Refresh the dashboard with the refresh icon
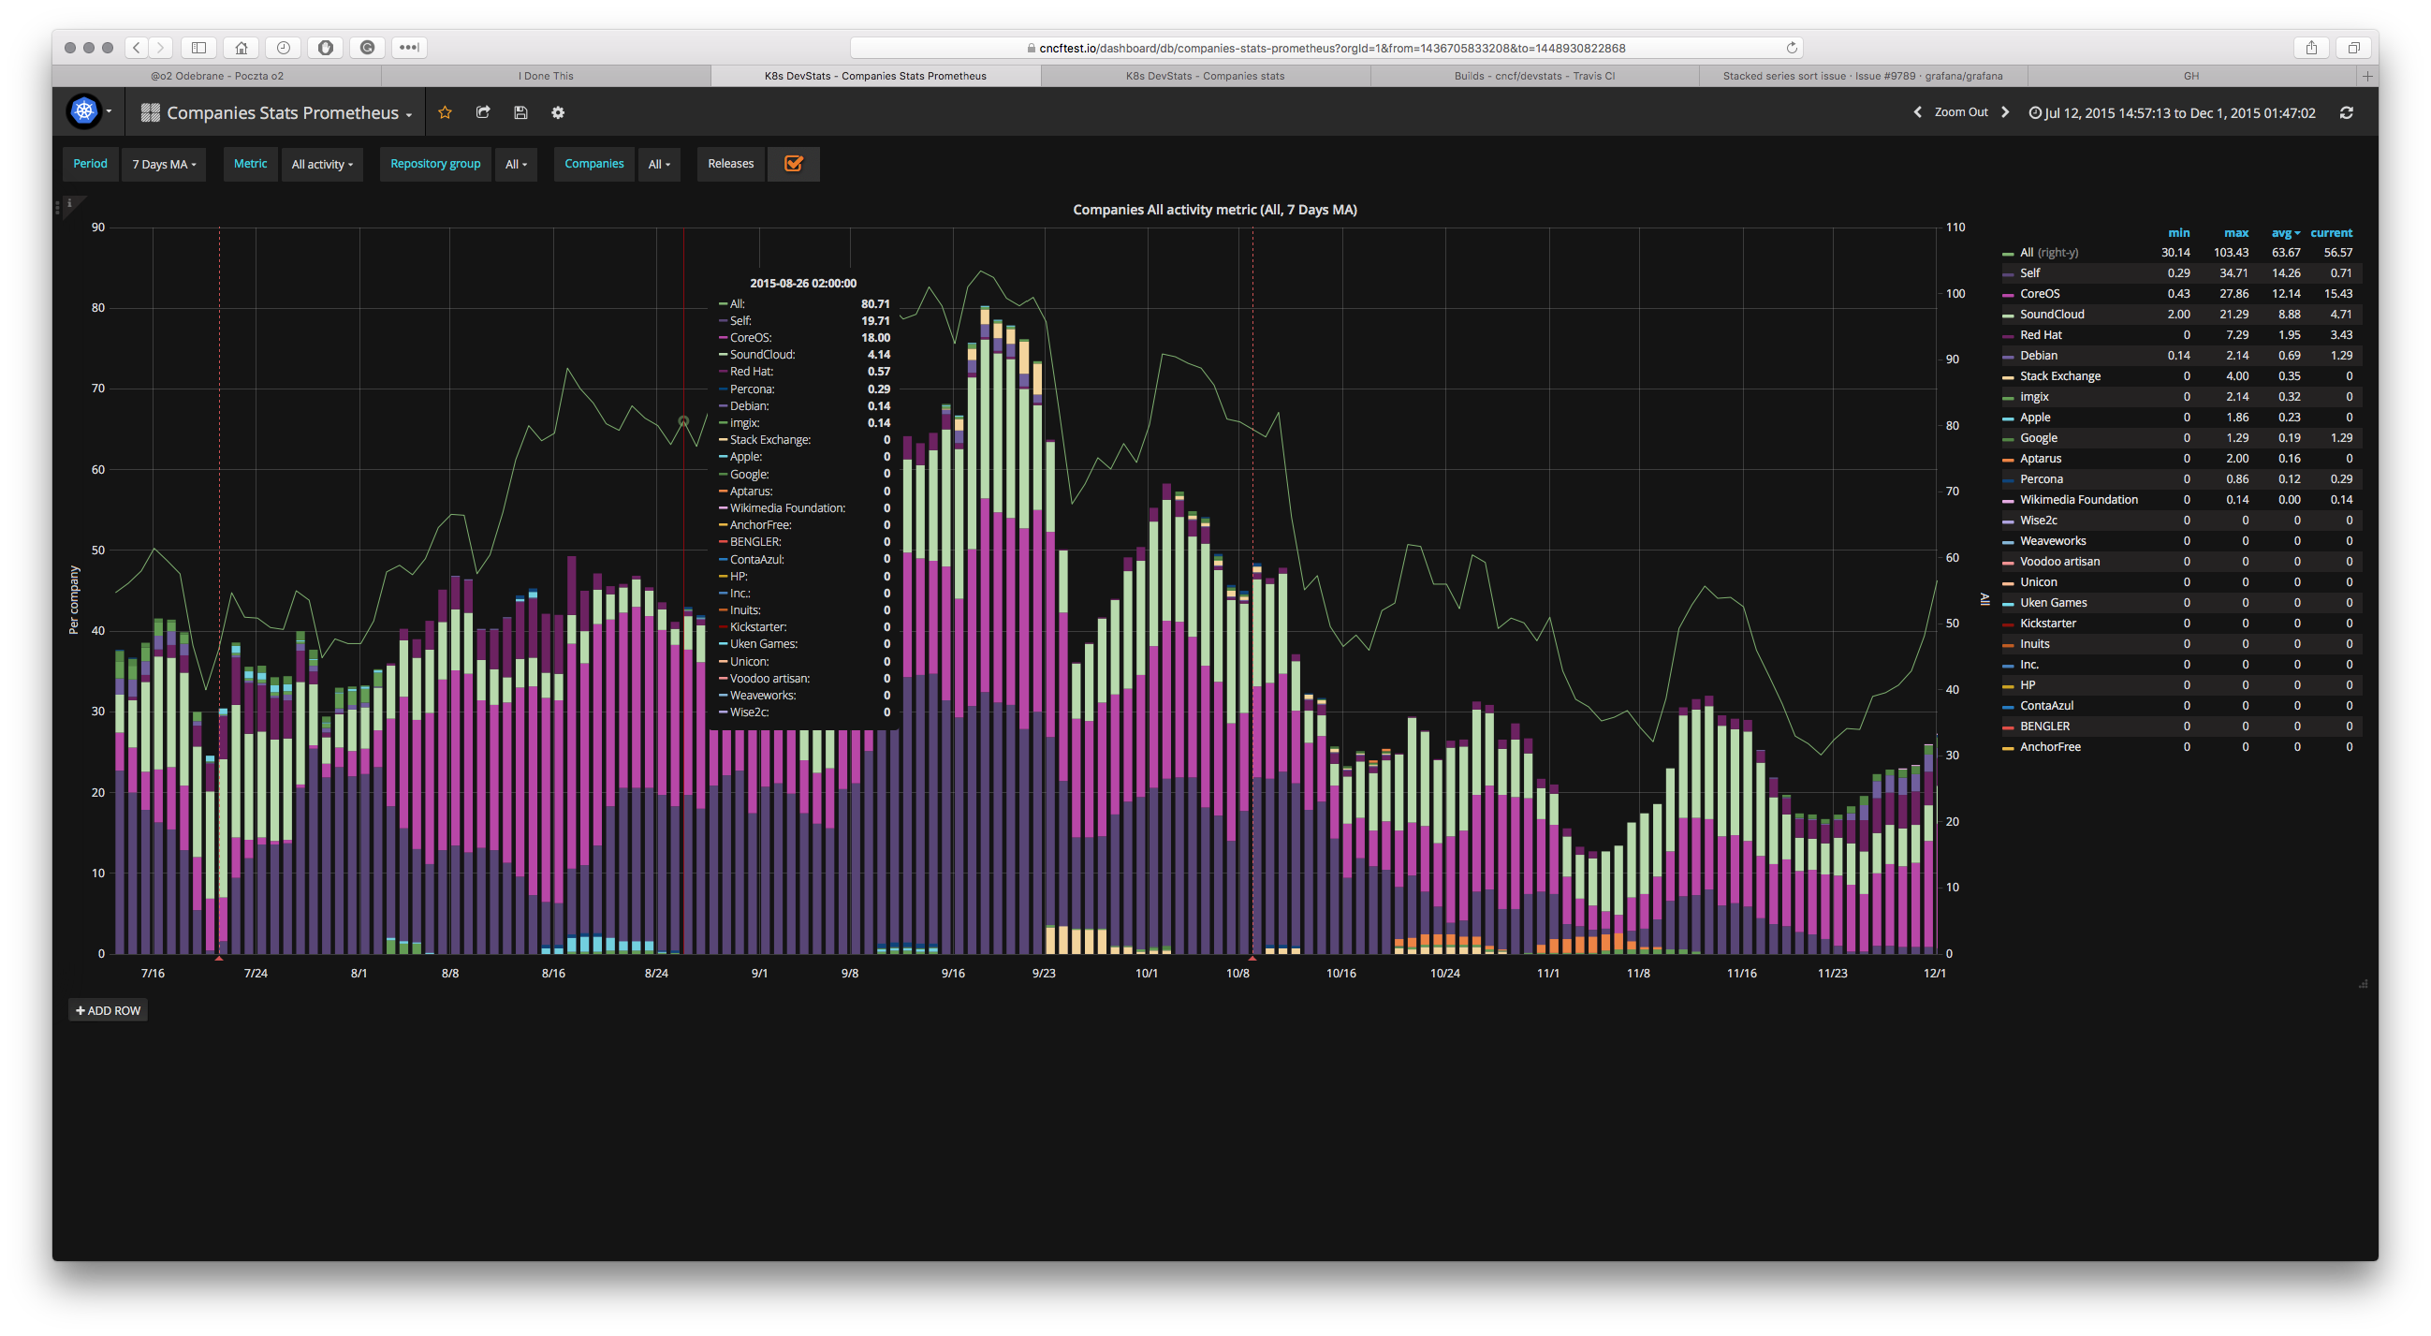This screenshot has height=1336, width=2431. click(2347, 111)
